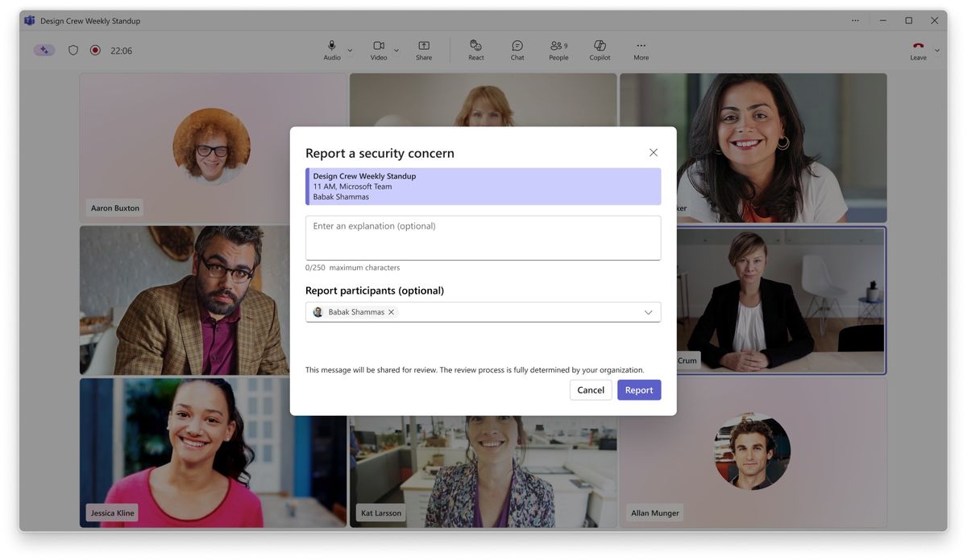Show the People participants list
Viewport: 967px width, 560px height.
coord(558,51)
